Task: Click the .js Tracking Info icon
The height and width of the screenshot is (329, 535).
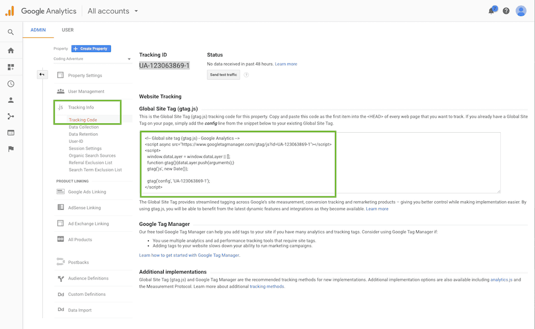Action: (x=60, y=107)
